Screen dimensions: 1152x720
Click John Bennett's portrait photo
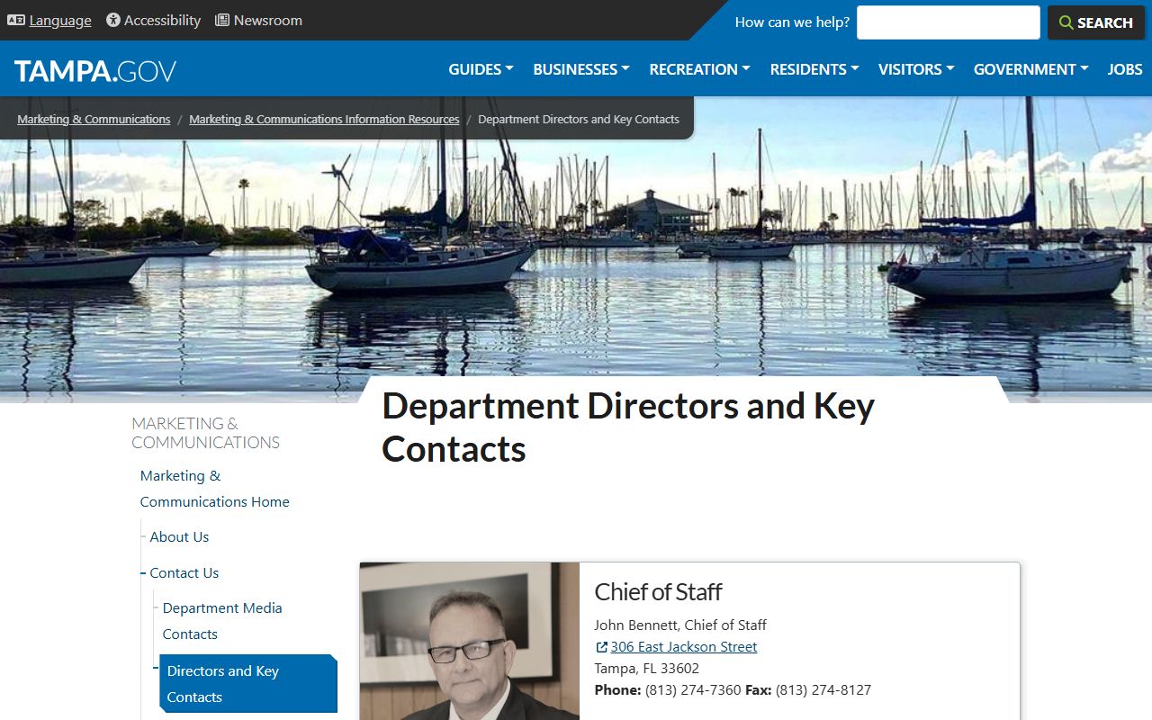point(469,641)
